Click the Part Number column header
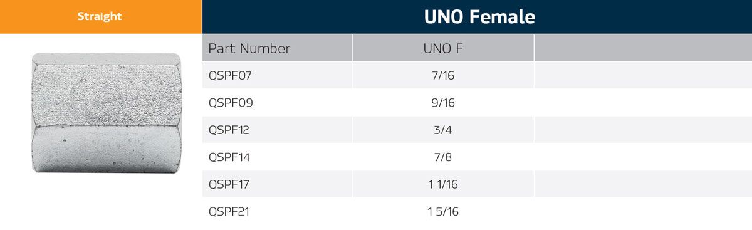The width and height of the screenshot is (752, 230). (x=249, y=48)
